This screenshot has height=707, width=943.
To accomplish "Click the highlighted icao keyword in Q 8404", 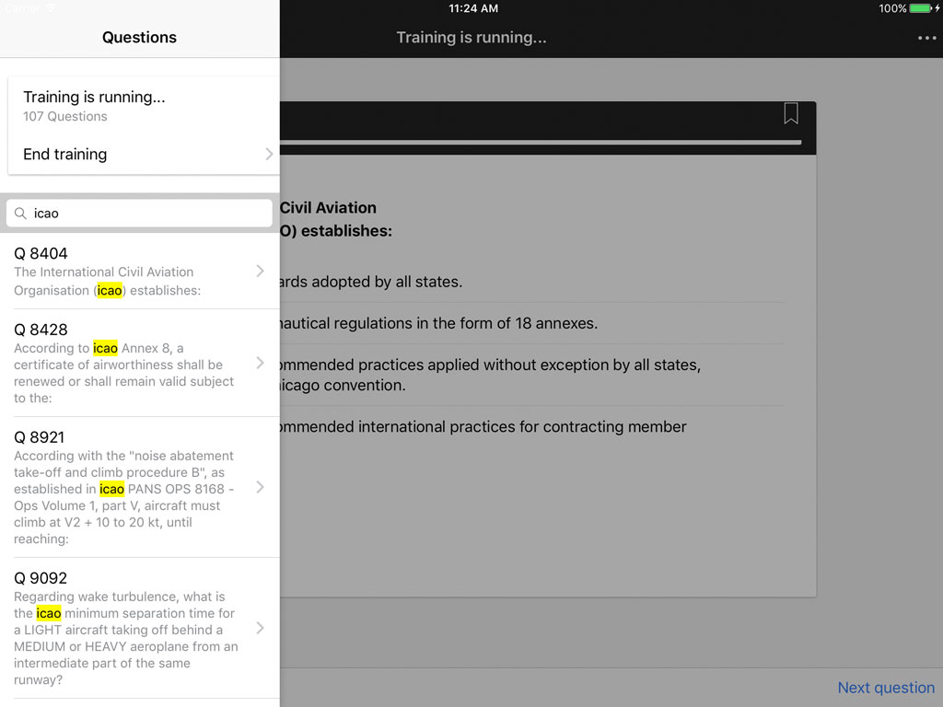I will [110, 290].
